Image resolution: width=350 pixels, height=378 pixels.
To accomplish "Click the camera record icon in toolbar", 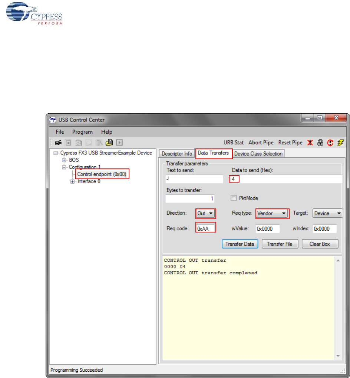I will (x=58, y=143).
